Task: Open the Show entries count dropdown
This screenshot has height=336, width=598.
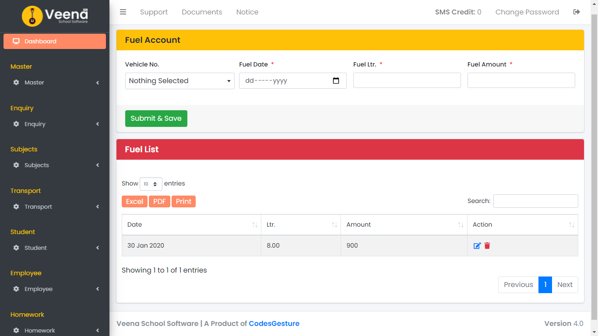Action: [151, 184]
